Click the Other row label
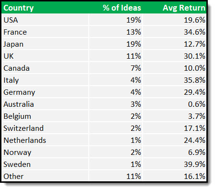 (x=45, y=176)
